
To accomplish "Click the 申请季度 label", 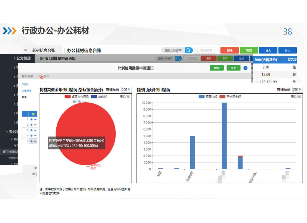I will point(27,91).
